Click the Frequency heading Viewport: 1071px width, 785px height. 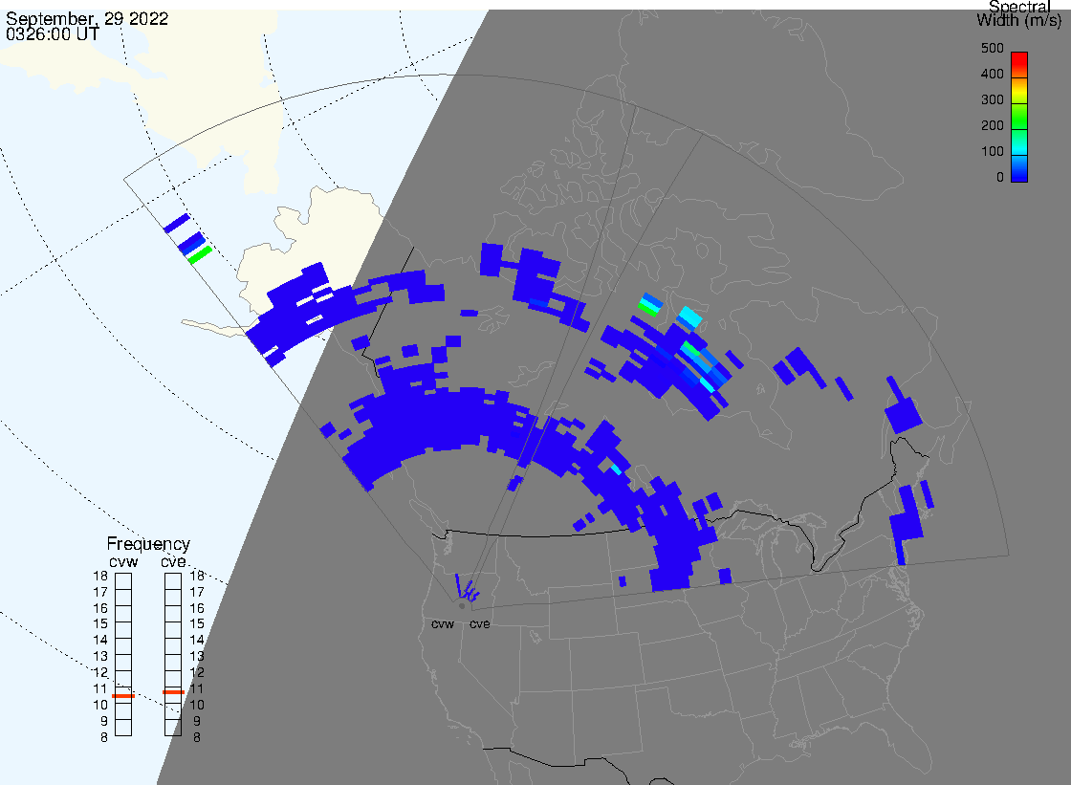coord(148,544)
